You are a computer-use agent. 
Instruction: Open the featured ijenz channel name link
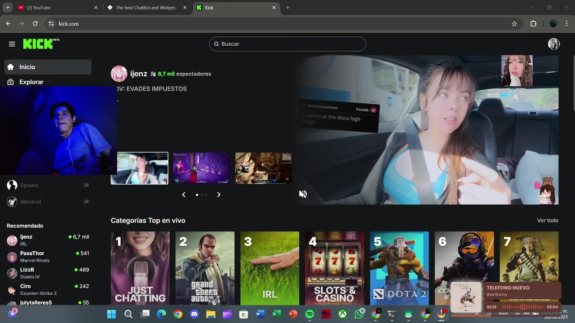(x=138, y=74)
